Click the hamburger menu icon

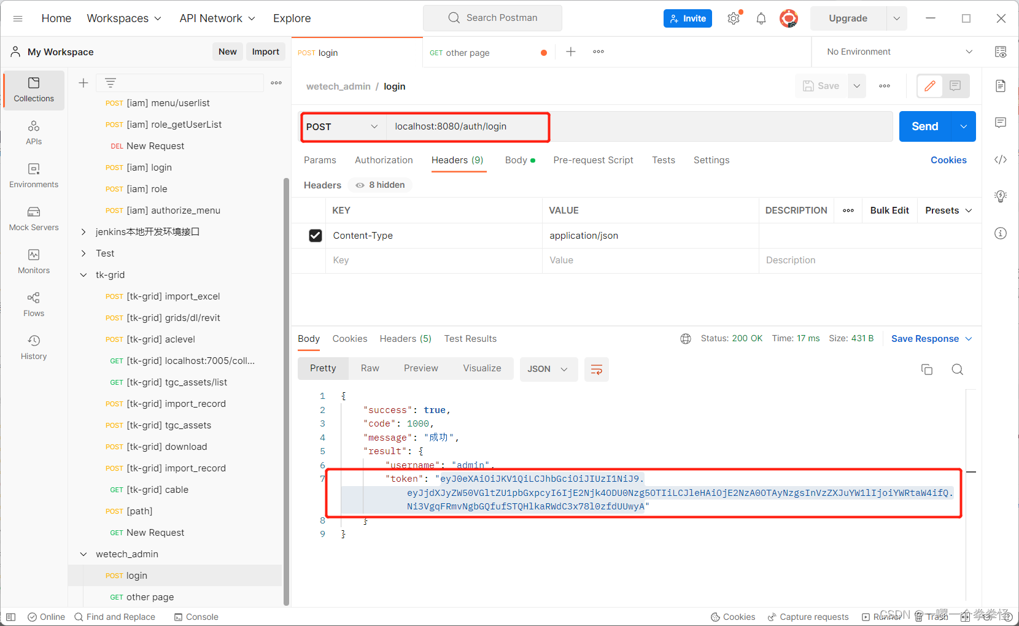18,18
